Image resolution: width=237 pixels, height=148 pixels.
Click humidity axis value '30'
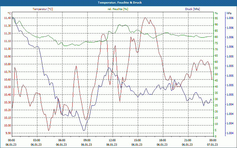216,99
